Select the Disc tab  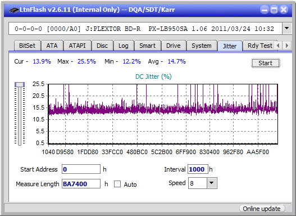coord(102,46)
